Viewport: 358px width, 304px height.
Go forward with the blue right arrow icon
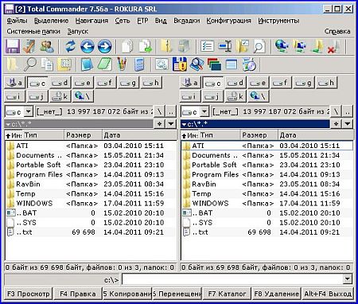click(x=104, y=47)
